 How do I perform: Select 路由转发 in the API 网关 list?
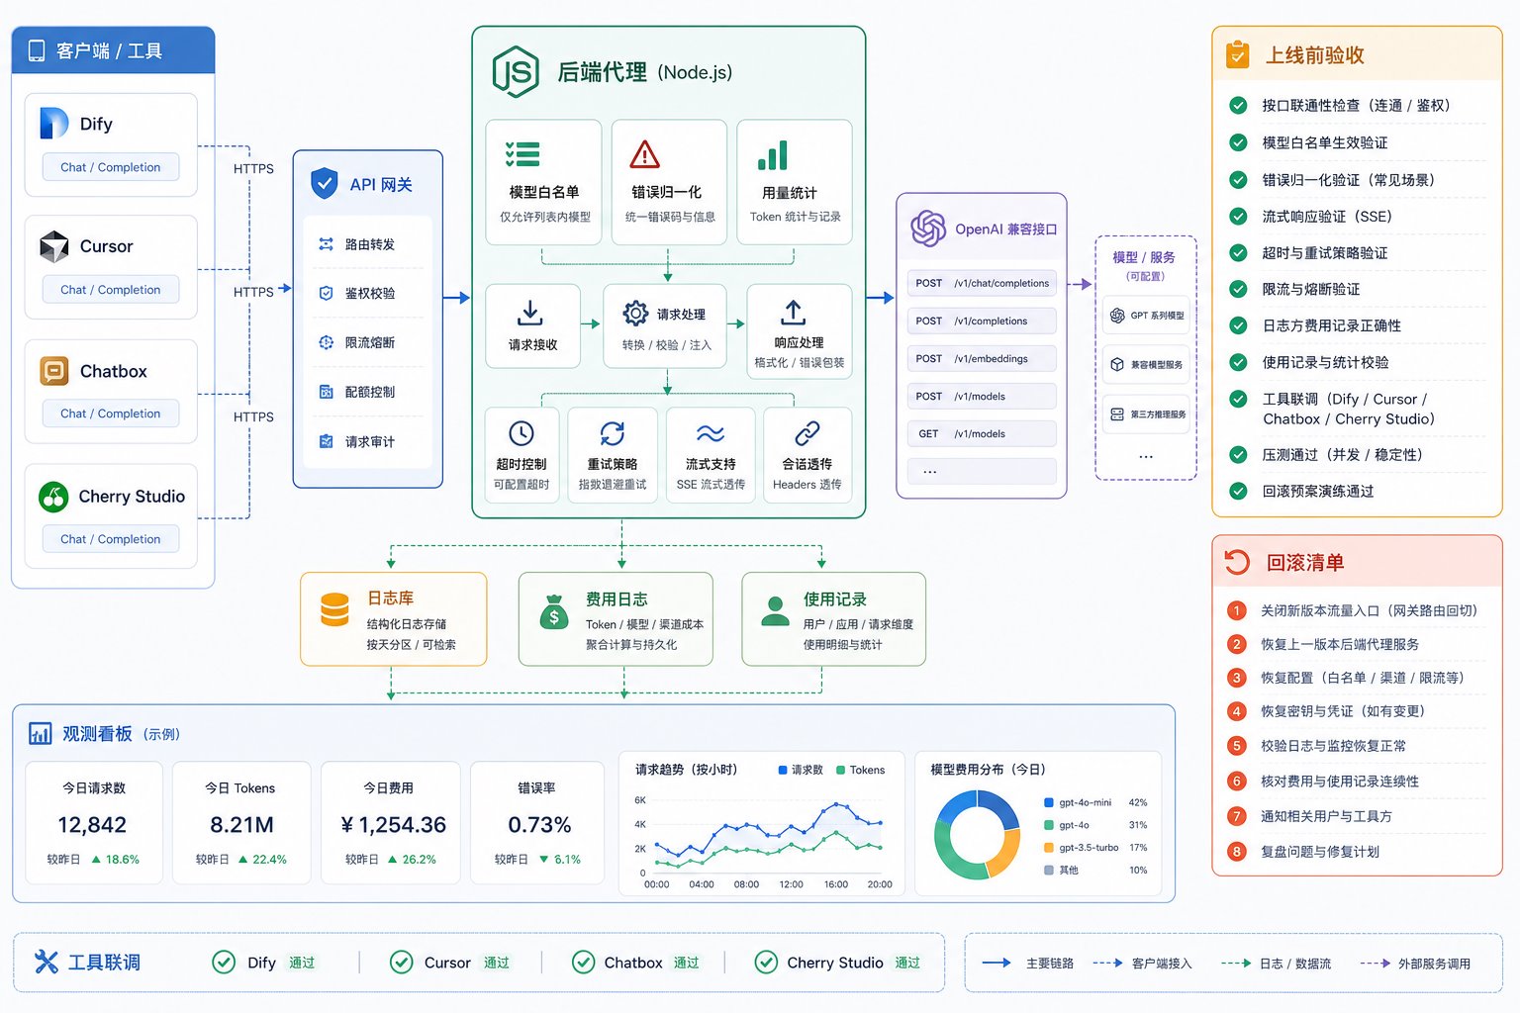click(x=370, y=244)
